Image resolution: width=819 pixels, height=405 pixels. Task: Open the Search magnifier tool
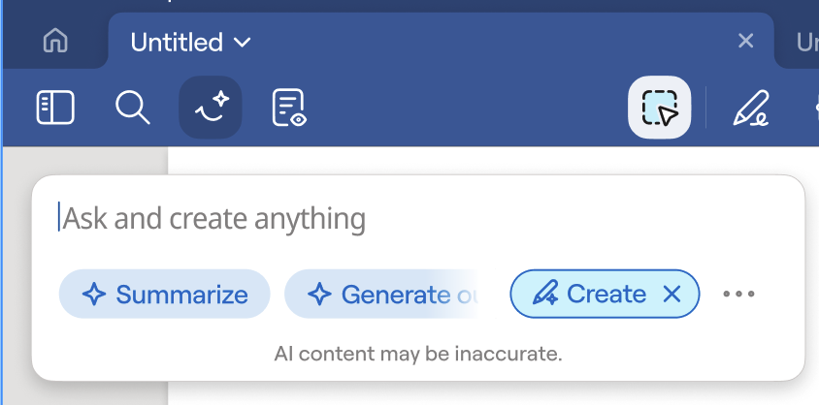[133, 108]
